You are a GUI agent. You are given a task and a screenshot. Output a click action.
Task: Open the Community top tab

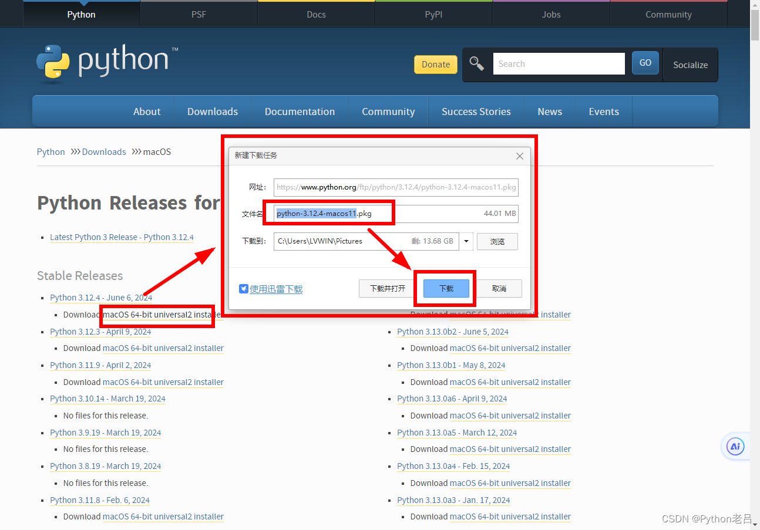(x=668, y=15)
